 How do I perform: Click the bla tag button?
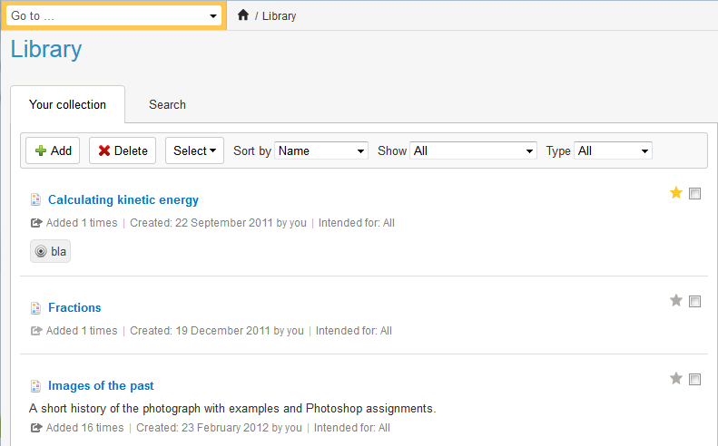[50, 251]
